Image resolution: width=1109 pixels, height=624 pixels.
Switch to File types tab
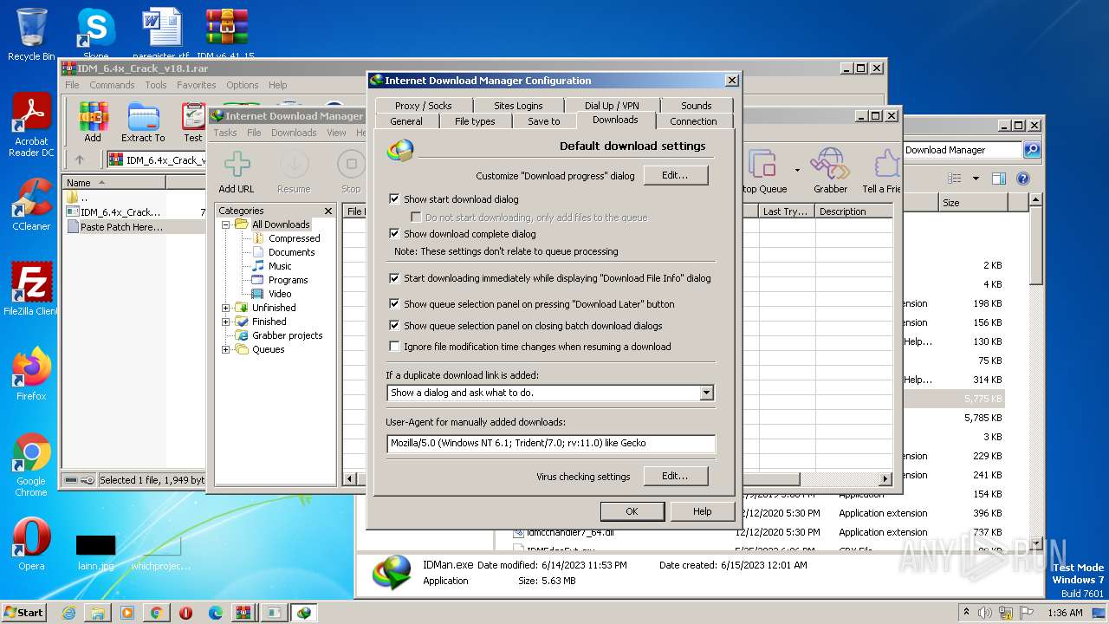[475, 121]
